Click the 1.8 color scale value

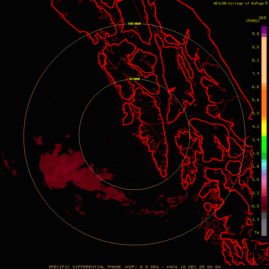(256, 166)
